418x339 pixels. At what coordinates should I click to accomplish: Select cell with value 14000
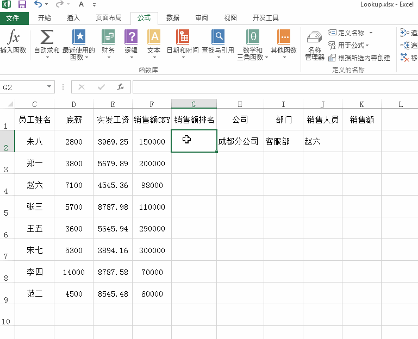tap(73, 272)
